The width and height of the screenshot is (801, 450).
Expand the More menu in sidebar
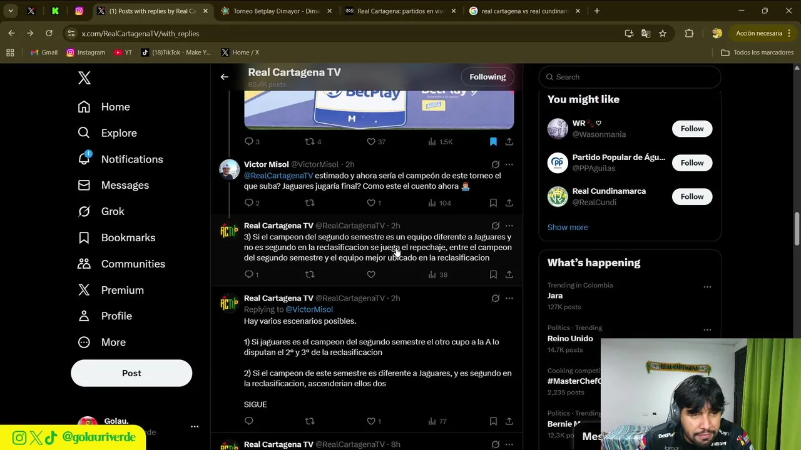pyautogui.click(x=101, y=342)
